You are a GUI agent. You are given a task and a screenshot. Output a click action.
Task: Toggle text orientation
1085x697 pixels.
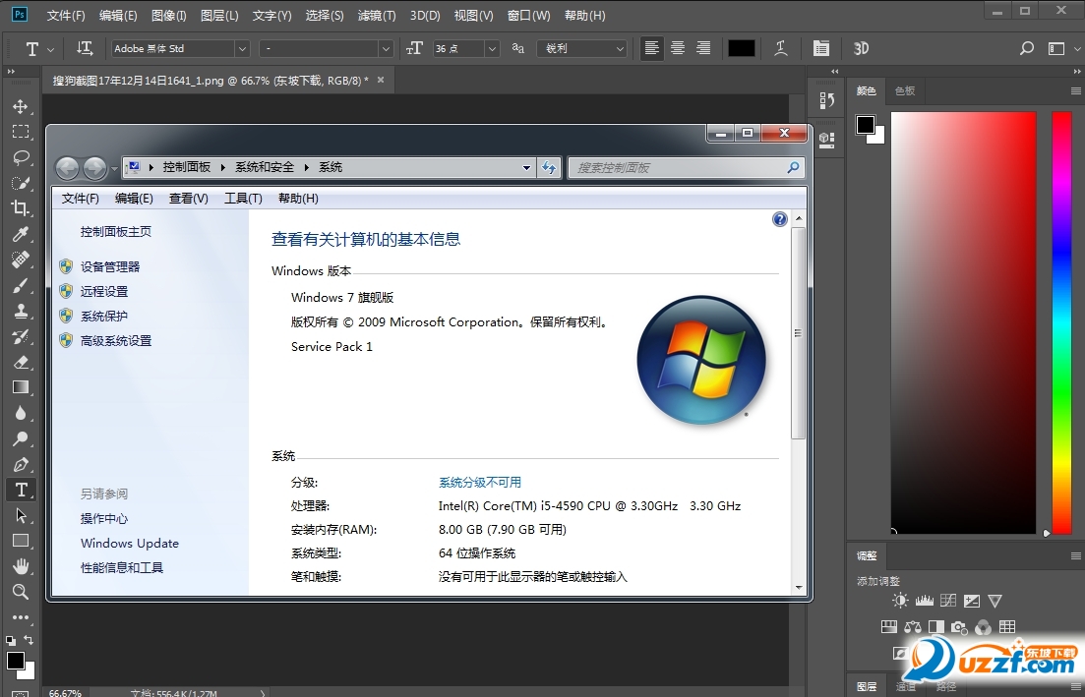85,48
